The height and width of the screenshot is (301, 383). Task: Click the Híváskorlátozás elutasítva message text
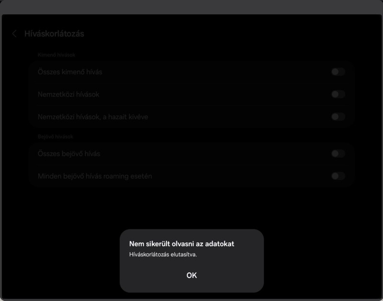(163, 255)
